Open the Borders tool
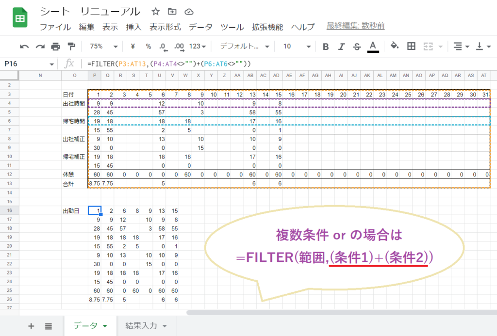Viewport: 497px width, 336px height. tap(411, 46)
